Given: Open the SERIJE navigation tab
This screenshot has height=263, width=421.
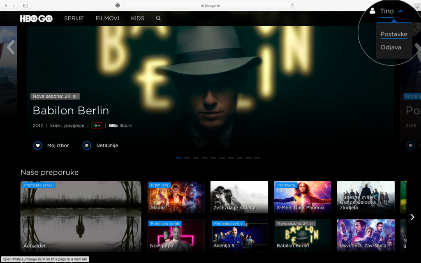Looking at the screenshot, I should point(74,18).
